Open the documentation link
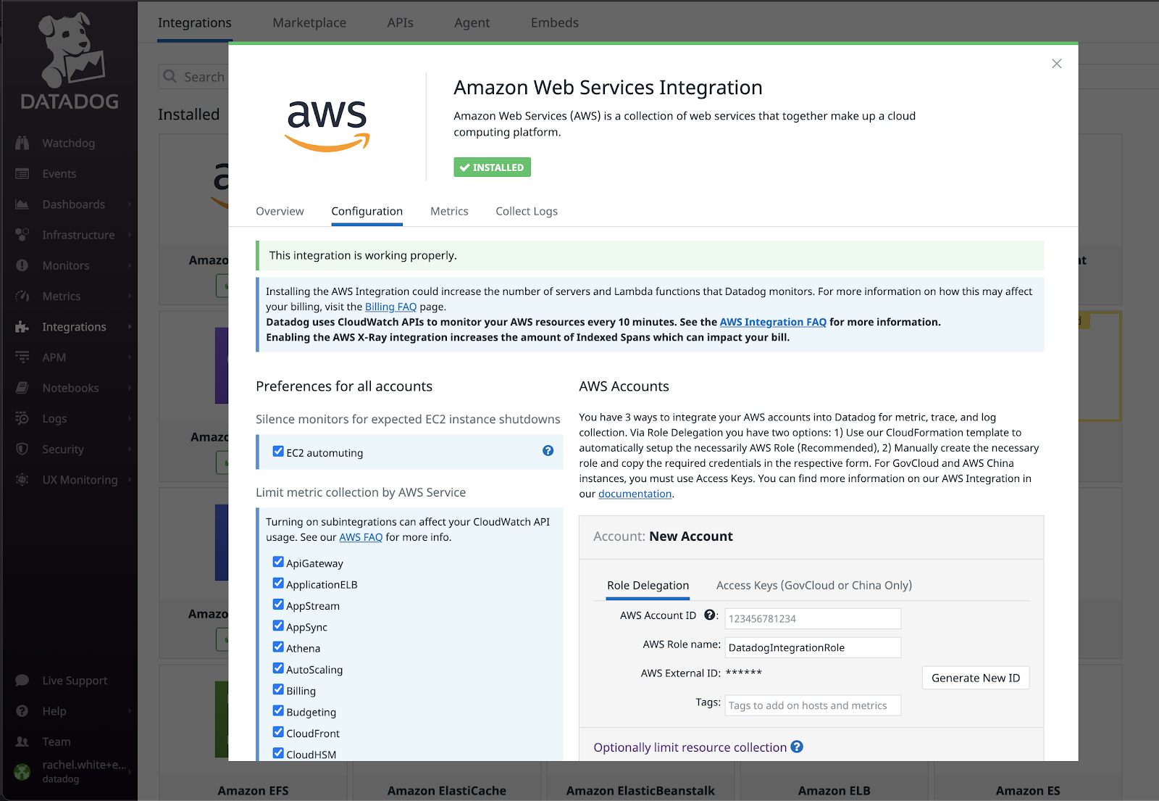This screenshot has width=1159, height=801. click(635, 494)
